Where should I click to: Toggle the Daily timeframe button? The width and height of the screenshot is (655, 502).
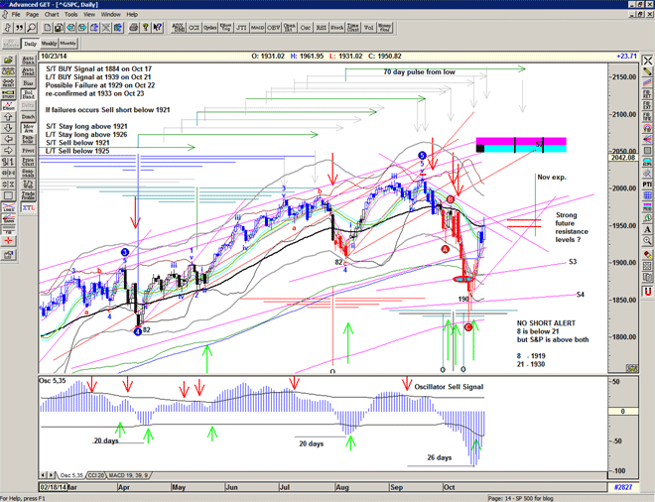tap(31, 44)
